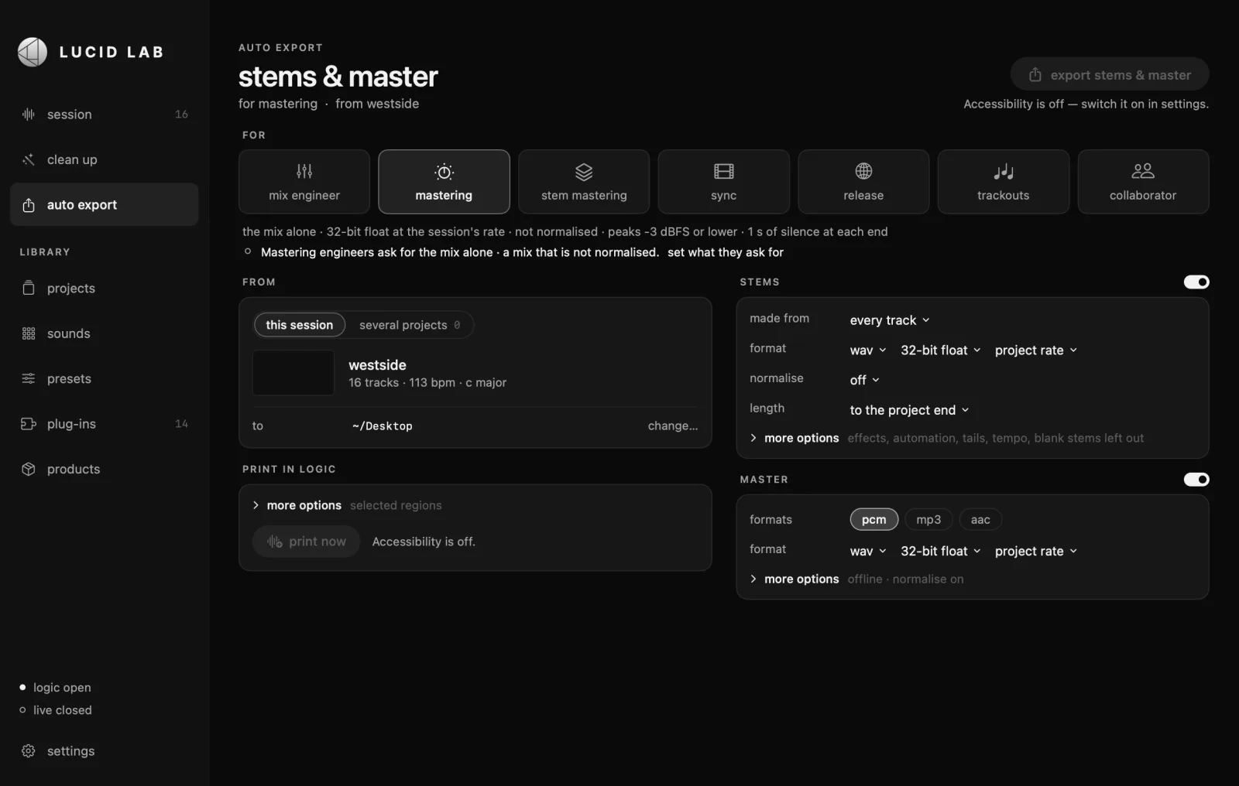Select the sync film icon

(x=724, y=171)
